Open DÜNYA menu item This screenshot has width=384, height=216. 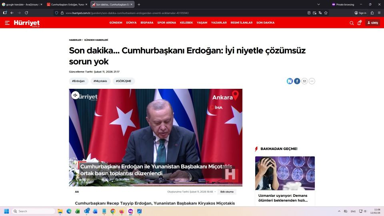pos(131,22)
